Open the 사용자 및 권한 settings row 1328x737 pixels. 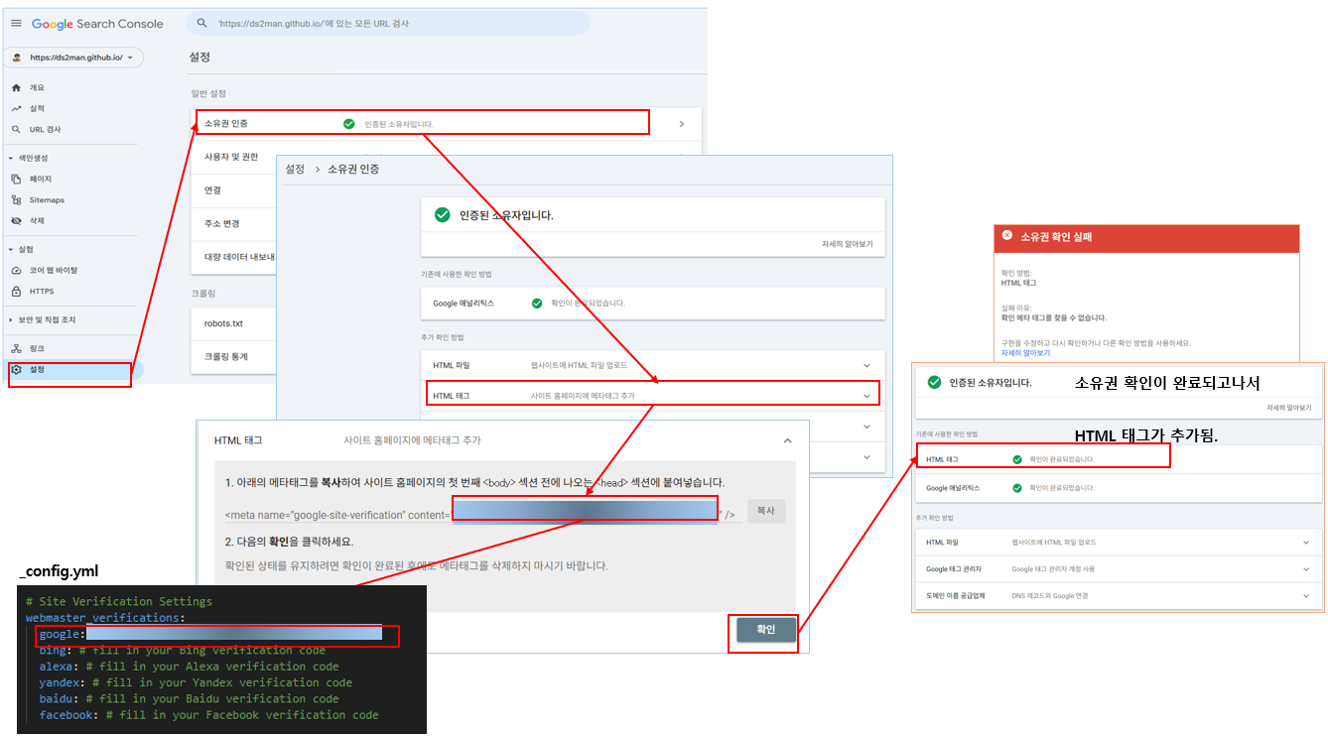(x=233, y=157)
